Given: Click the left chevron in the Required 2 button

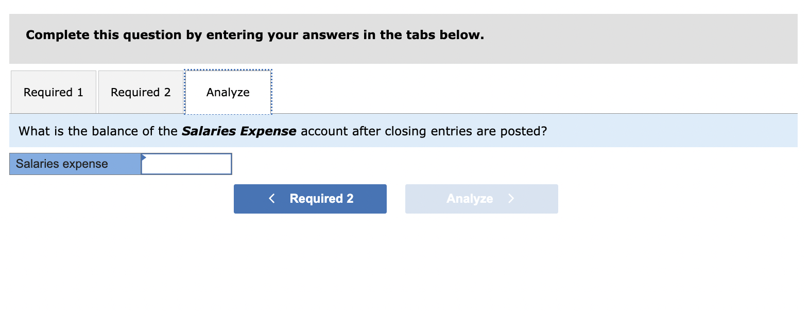Looking at the screenshot, I should coord(271,199).
